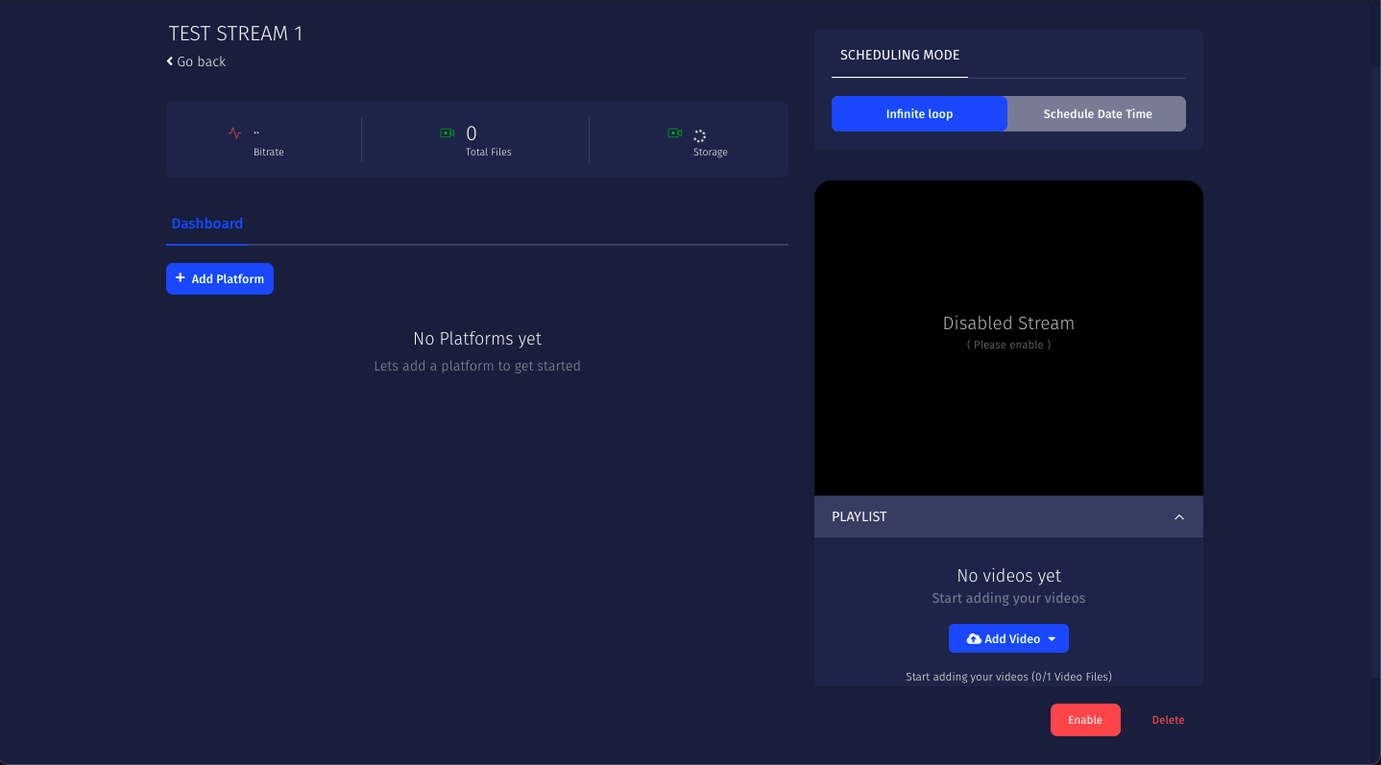Delete the stream
The width and height of the screenshot is (1381, 765).
pyautogui.click(x=1168, y=720)
